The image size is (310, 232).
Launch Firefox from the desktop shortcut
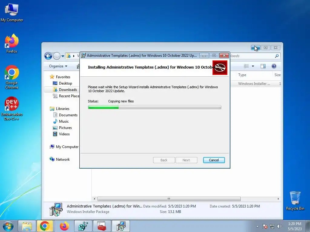[12, 43]
